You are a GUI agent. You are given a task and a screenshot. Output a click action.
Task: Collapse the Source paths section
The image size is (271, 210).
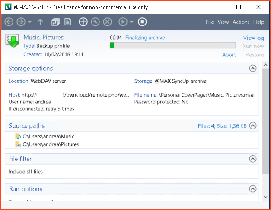tap(253, 125)
